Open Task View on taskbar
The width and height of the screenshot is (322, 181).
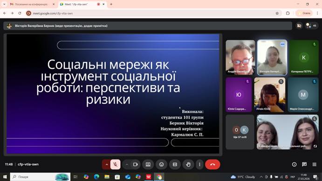[75, 177]
